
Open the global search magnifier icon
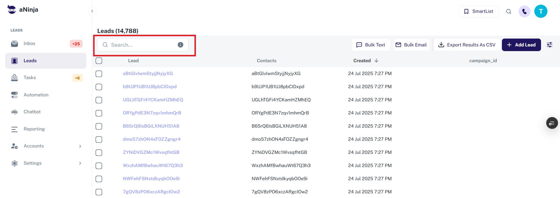(x=508, y=11)
